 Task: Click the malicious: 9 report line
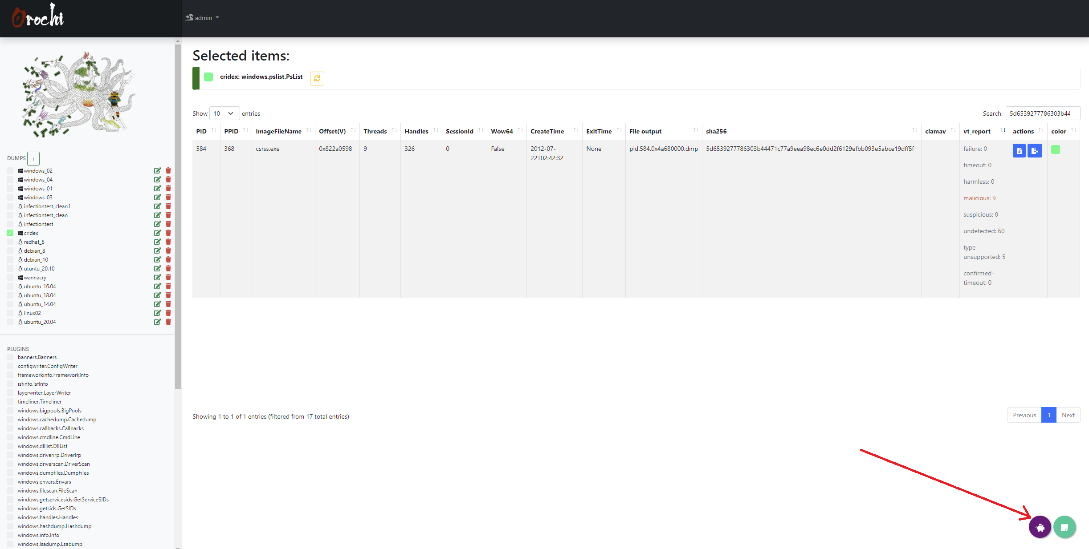(x=979, y=198)
